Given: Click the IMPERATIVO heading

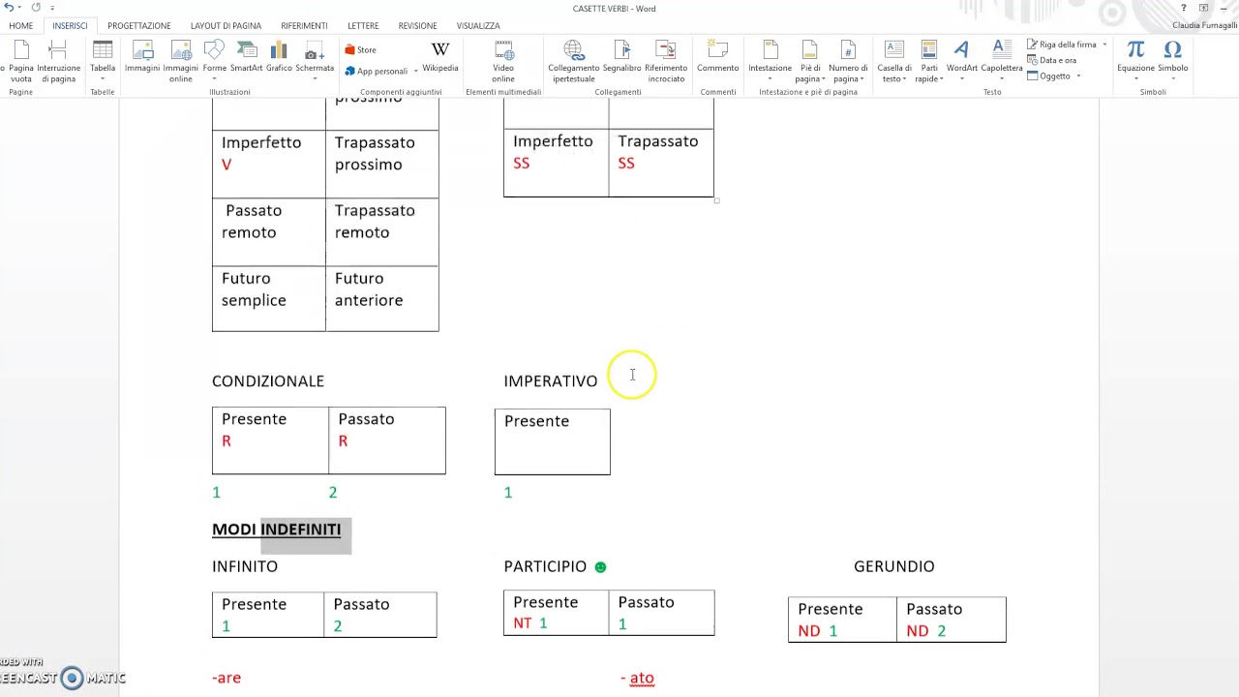Looking at the screenshot, I should point(551,381).
